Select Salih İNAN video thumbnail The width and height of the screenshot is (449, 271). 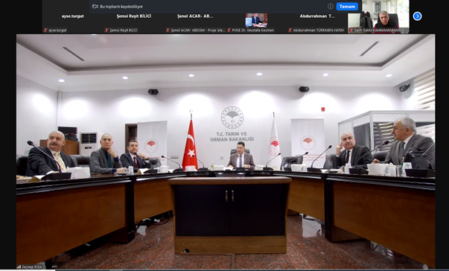pyautogui.click(x=378, y=17)
